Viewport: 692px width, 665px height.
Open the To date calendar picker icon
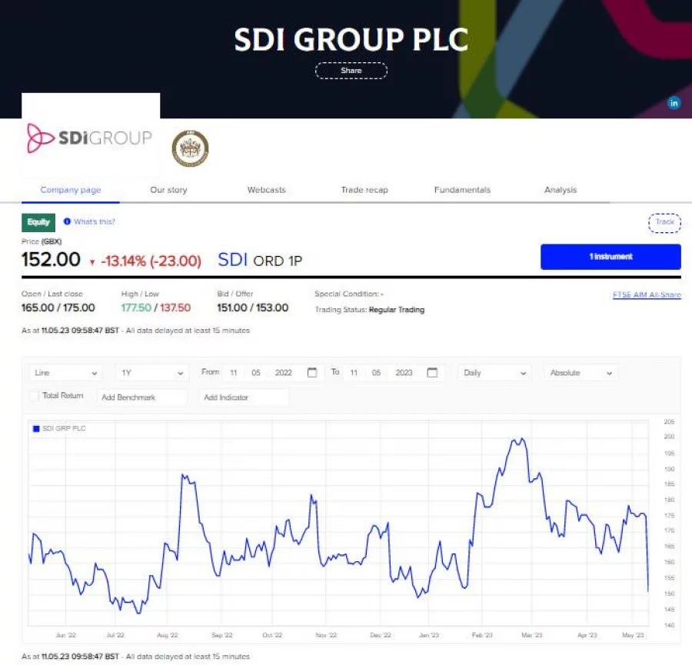(x=432, y=372)
